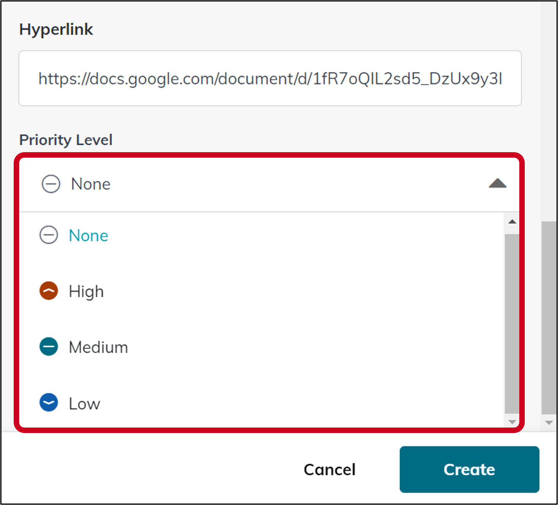The image size is (558, 505).
Task: Click the None option circle icon in list
Action: tap(49, 235)
